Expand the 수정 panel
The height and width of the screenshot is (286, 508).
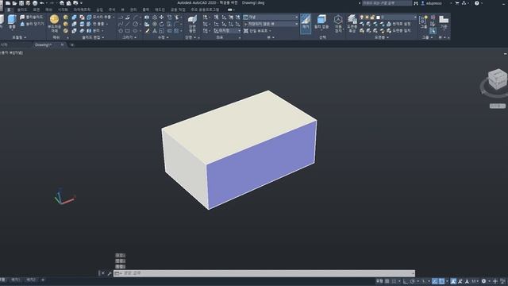163,37
